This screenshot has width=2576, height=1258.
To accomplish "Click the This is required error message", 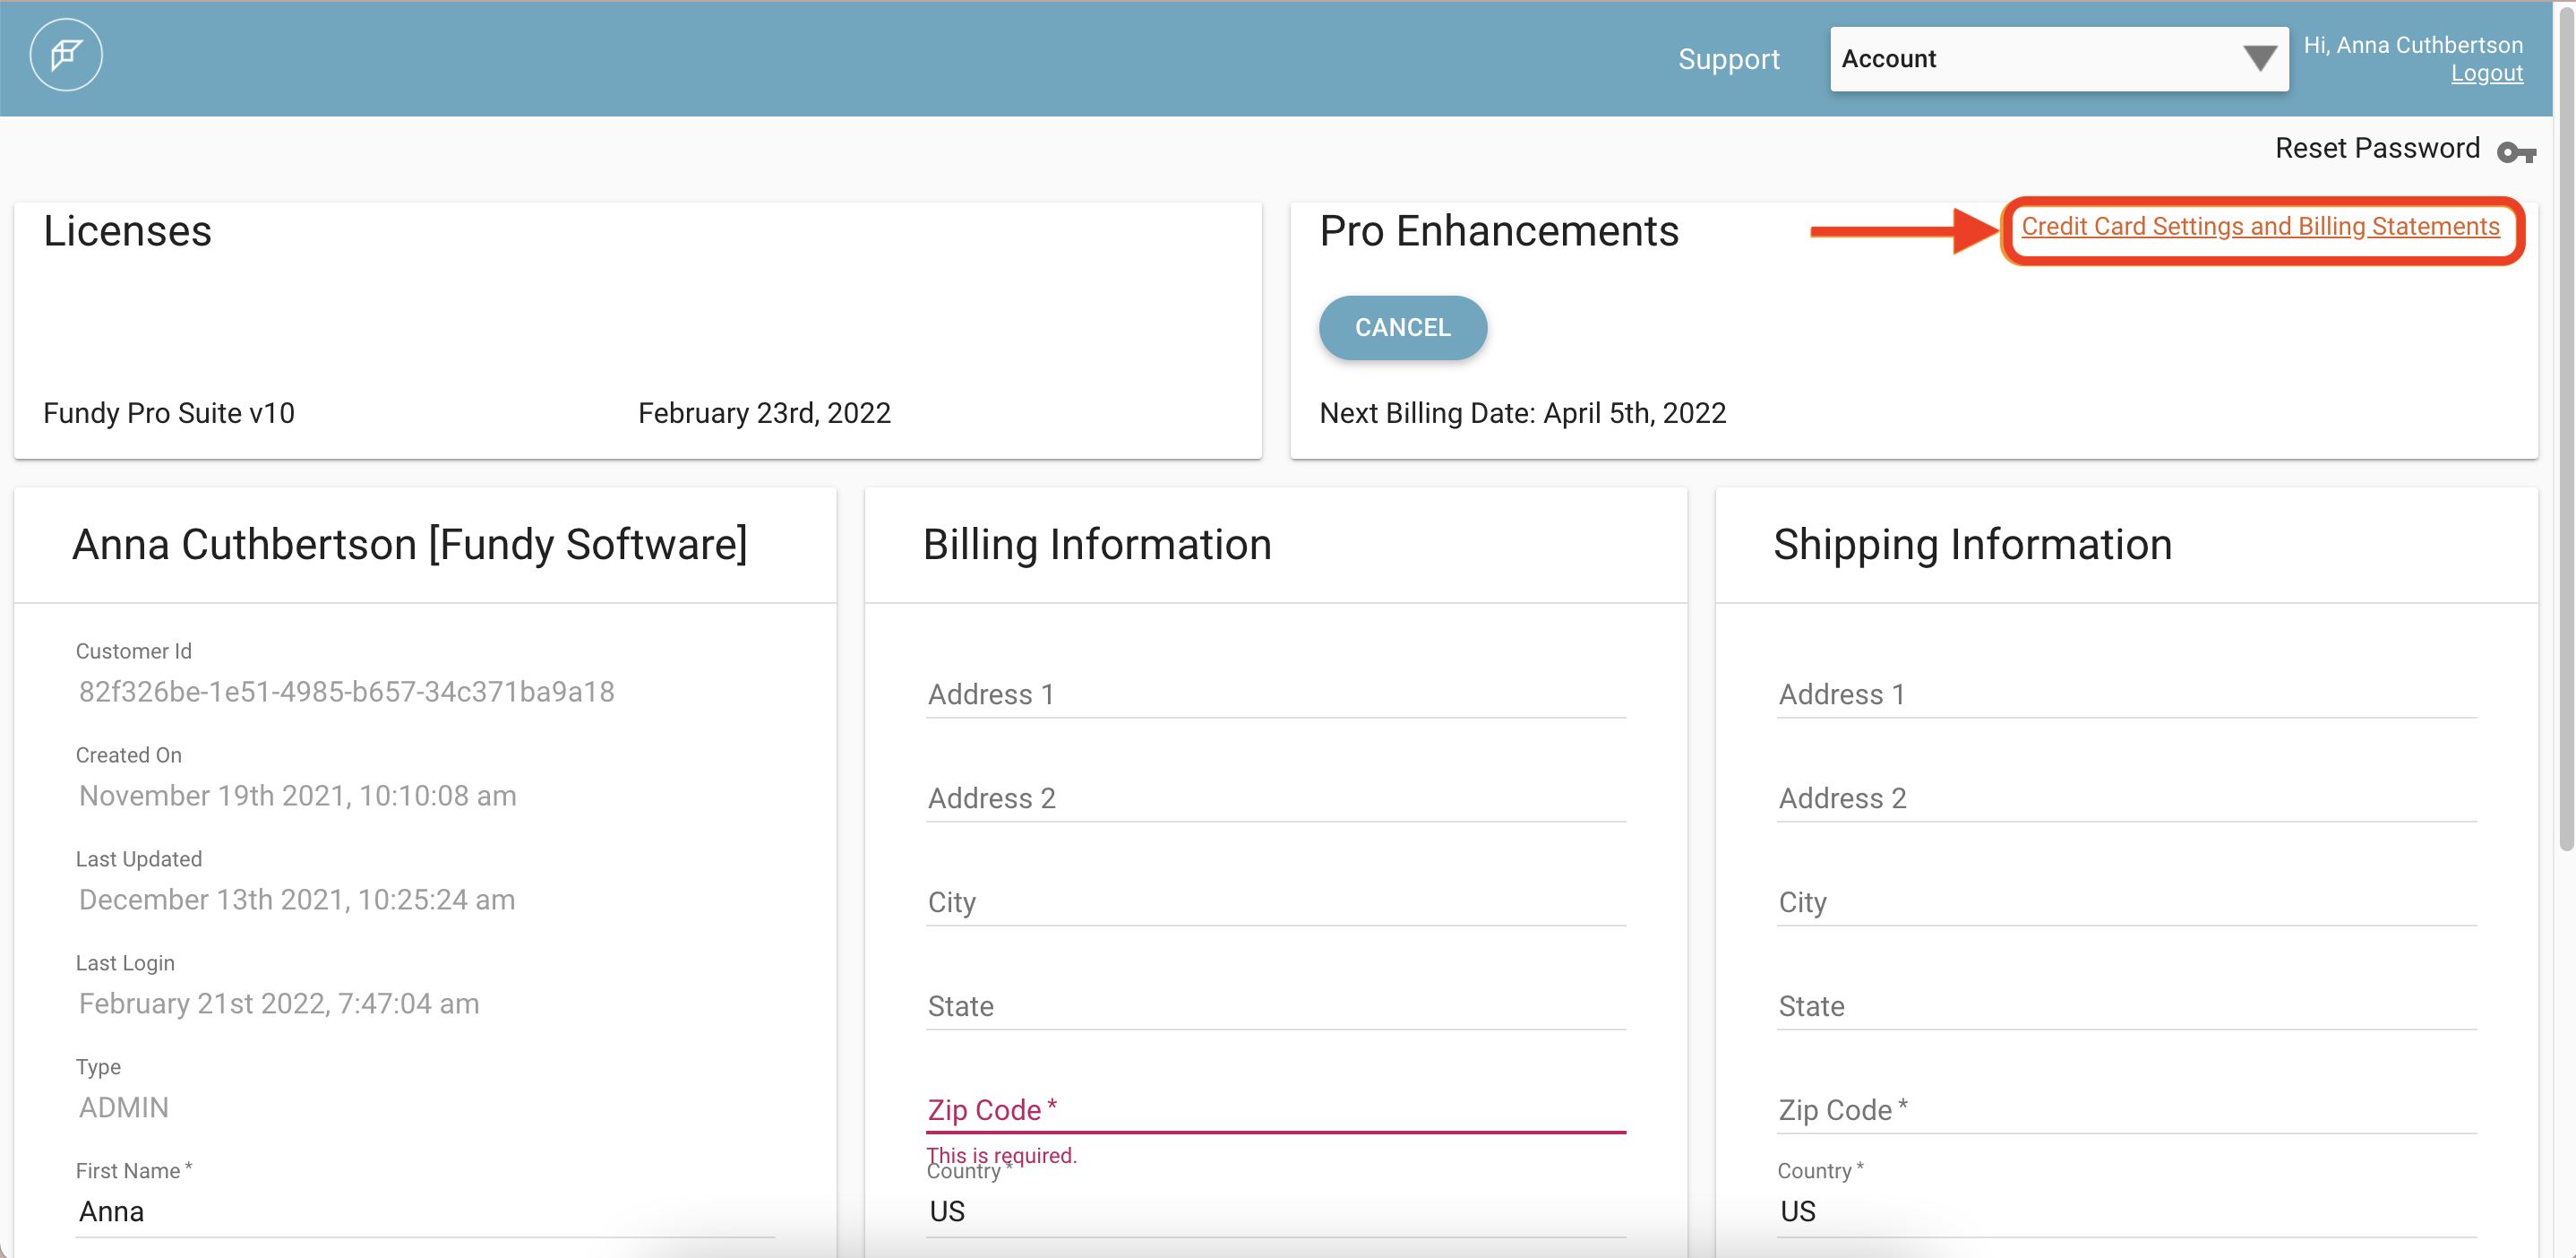I will (1001, 1154).
